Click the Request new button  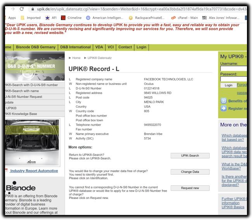click(x=190, y=188)
